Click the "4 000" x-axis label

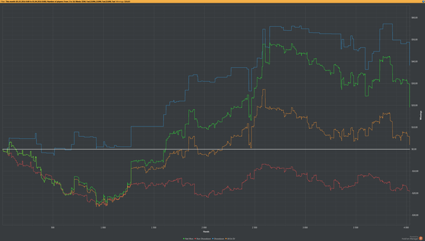click(406, 228)
